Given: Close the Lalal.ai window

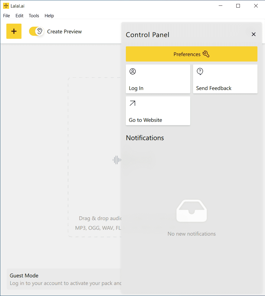Looking at the screenshot, I should click(x=256, y=6).
